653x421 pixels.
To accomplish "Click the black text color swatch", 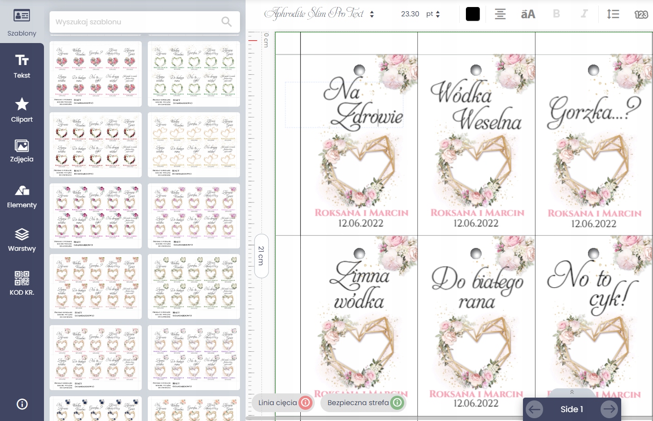I will [x=472, y=14].
